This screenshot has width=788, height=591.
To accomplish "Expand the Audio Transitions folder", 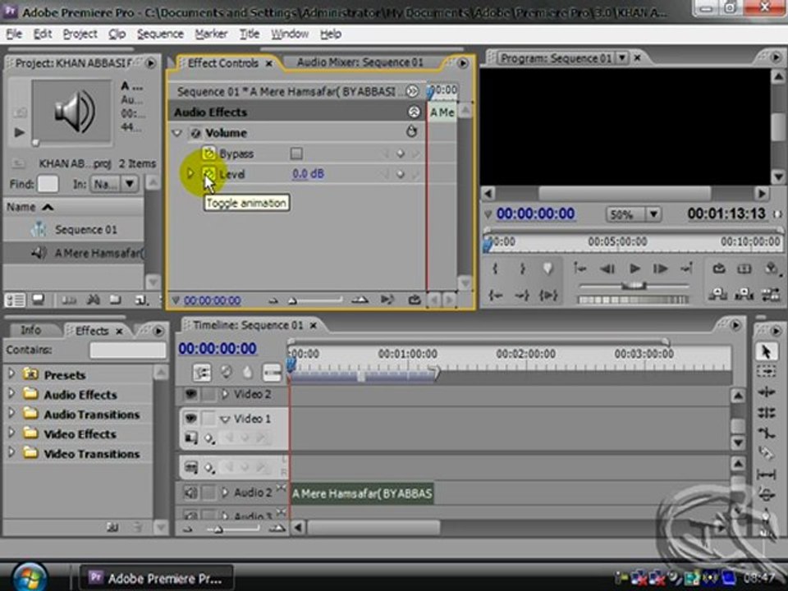I will click(11, 414).
